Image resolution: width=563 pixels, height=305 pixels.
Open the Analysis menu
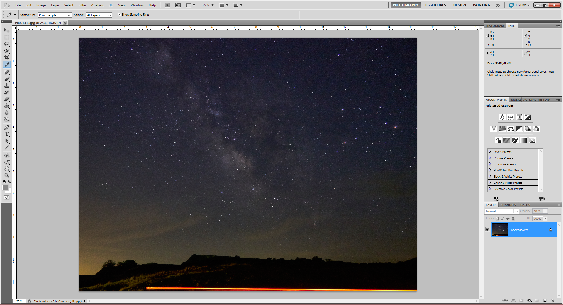click(x=97, y=5)
